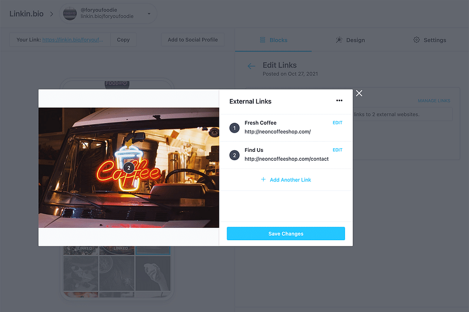
Task: Click the Save Changes button
Action: point(286,233)
